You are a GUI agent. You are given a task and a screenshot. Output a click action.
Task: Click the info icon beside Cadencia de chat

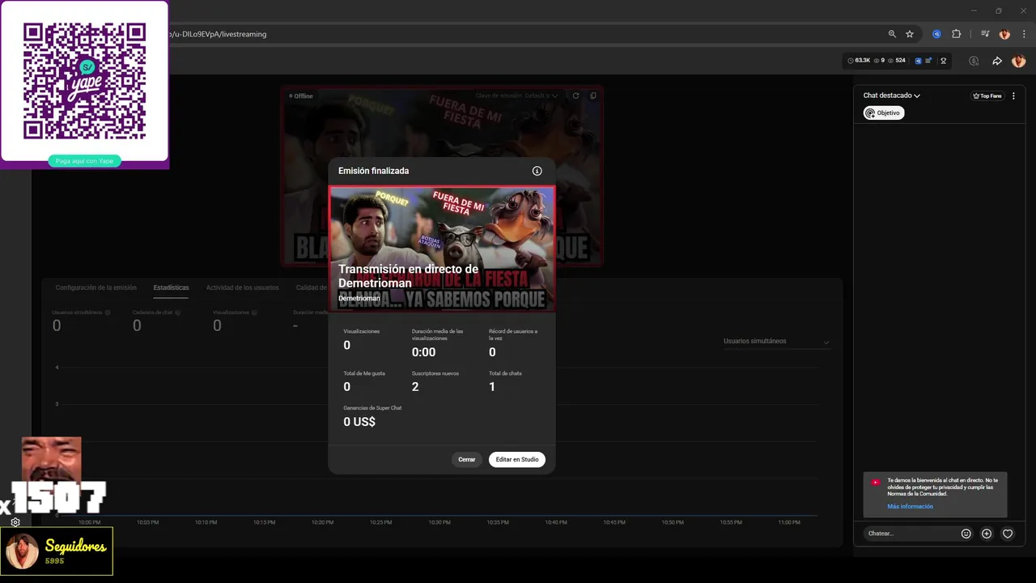click(x=178, y=312)
